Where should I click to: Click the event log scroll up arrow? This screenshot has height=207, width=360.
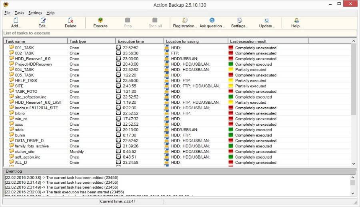pyautogui.click(x=353, y=177)
